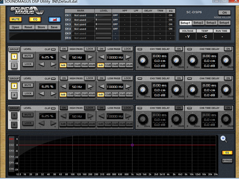Click the purple EQ node at 1k

132,145
